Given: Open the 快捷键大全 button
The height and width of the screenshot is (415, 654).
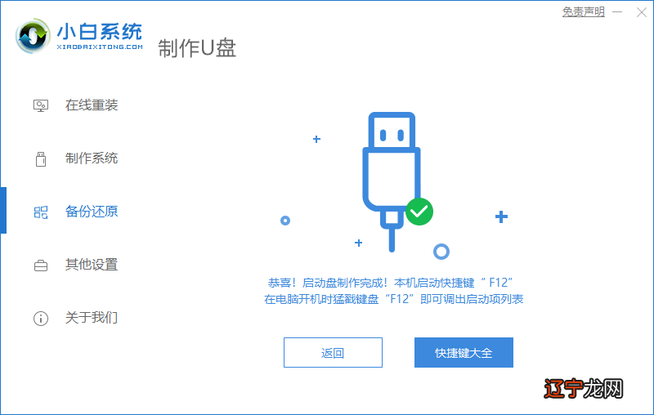Looking at the screenshot, I should tap(464, 352).
